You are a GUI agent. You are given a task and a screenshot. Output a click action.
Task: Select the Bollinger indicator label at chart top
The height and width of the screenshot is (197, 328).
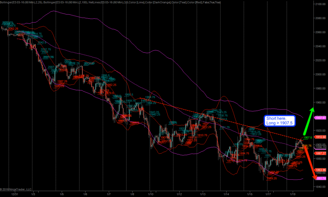click(x=110, y=2)
